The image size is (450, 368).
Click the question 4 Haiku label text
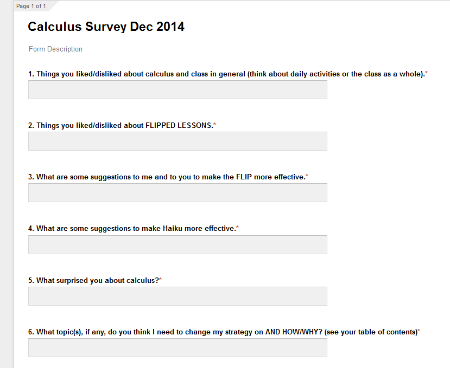click(x=132, y=228)
